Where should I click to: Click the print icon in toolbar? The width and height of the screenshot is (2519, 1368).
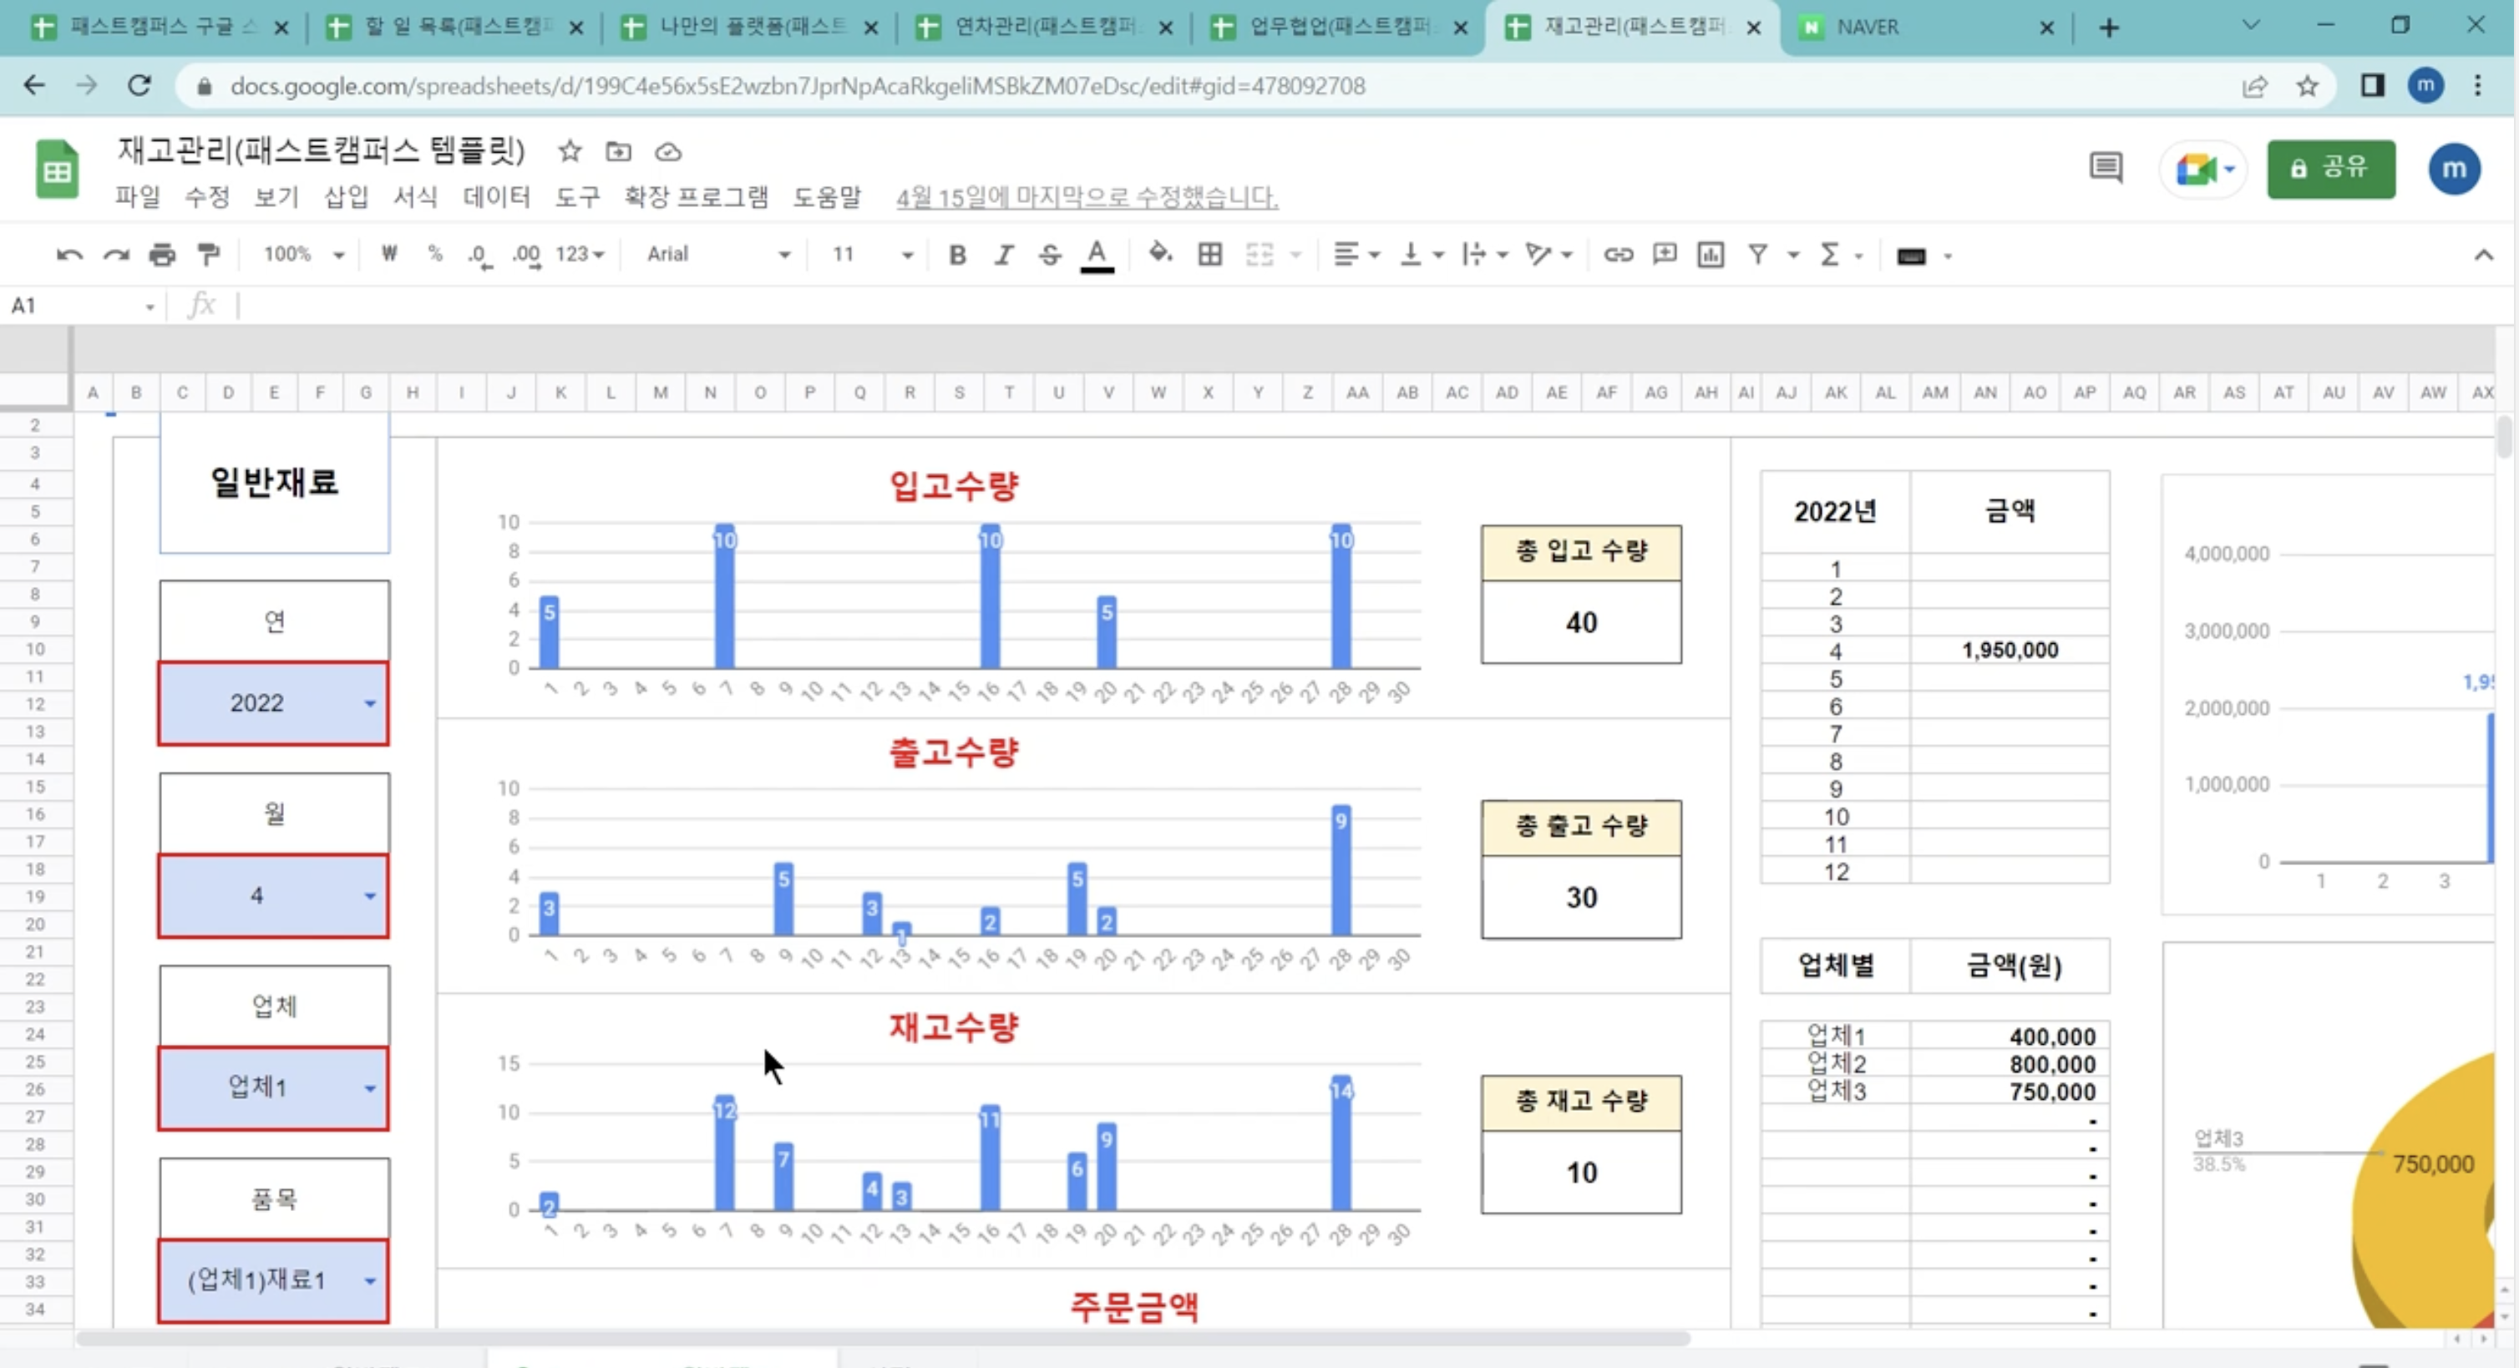(x=161, y=256)
